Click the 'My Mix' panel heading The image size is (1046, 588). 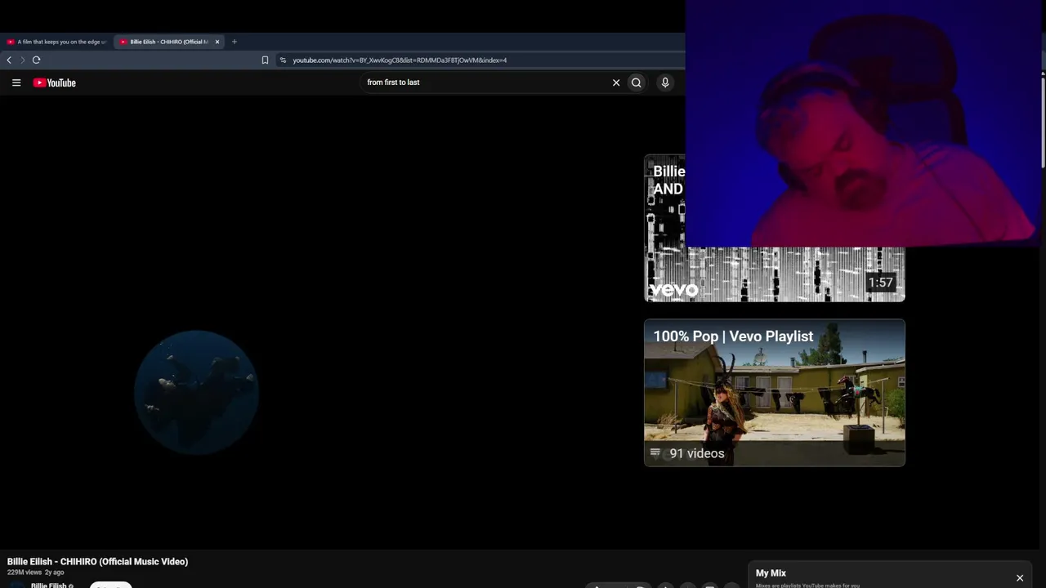click(771, 573)
